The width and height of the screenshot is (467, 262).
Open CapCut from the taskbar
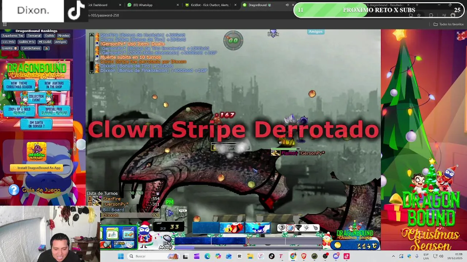(x=239, y=256)
